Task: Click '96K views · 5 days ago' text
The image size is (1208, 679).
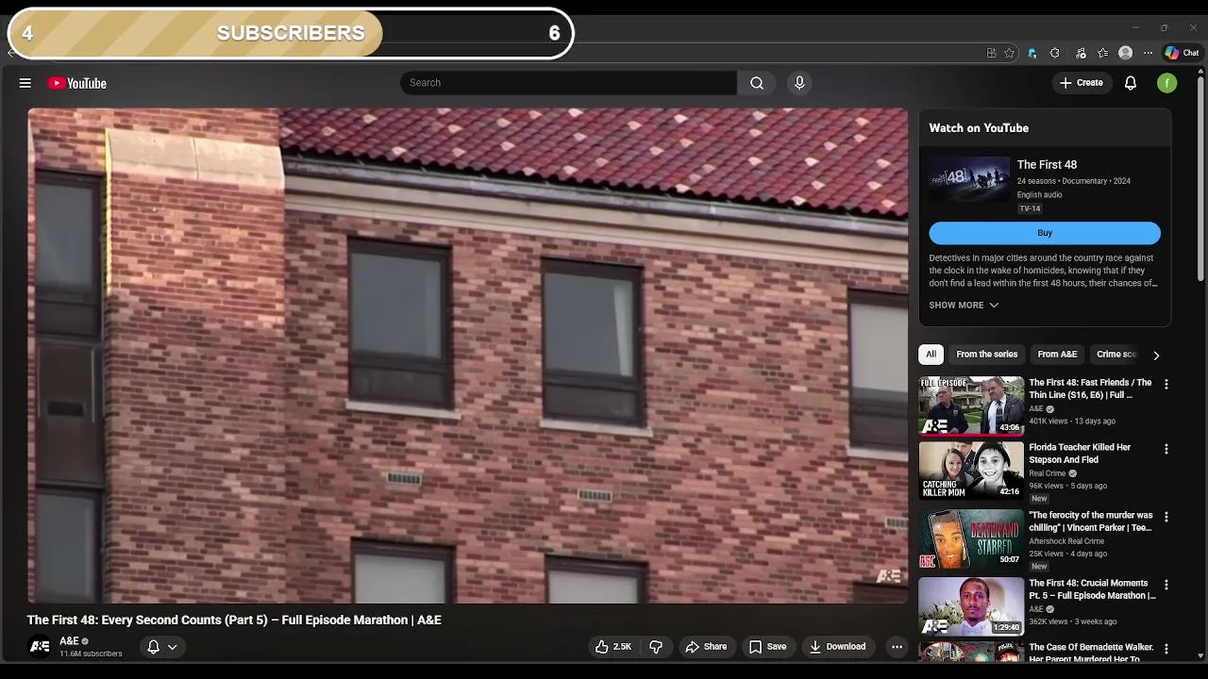Action: (x=1067, y=486)
